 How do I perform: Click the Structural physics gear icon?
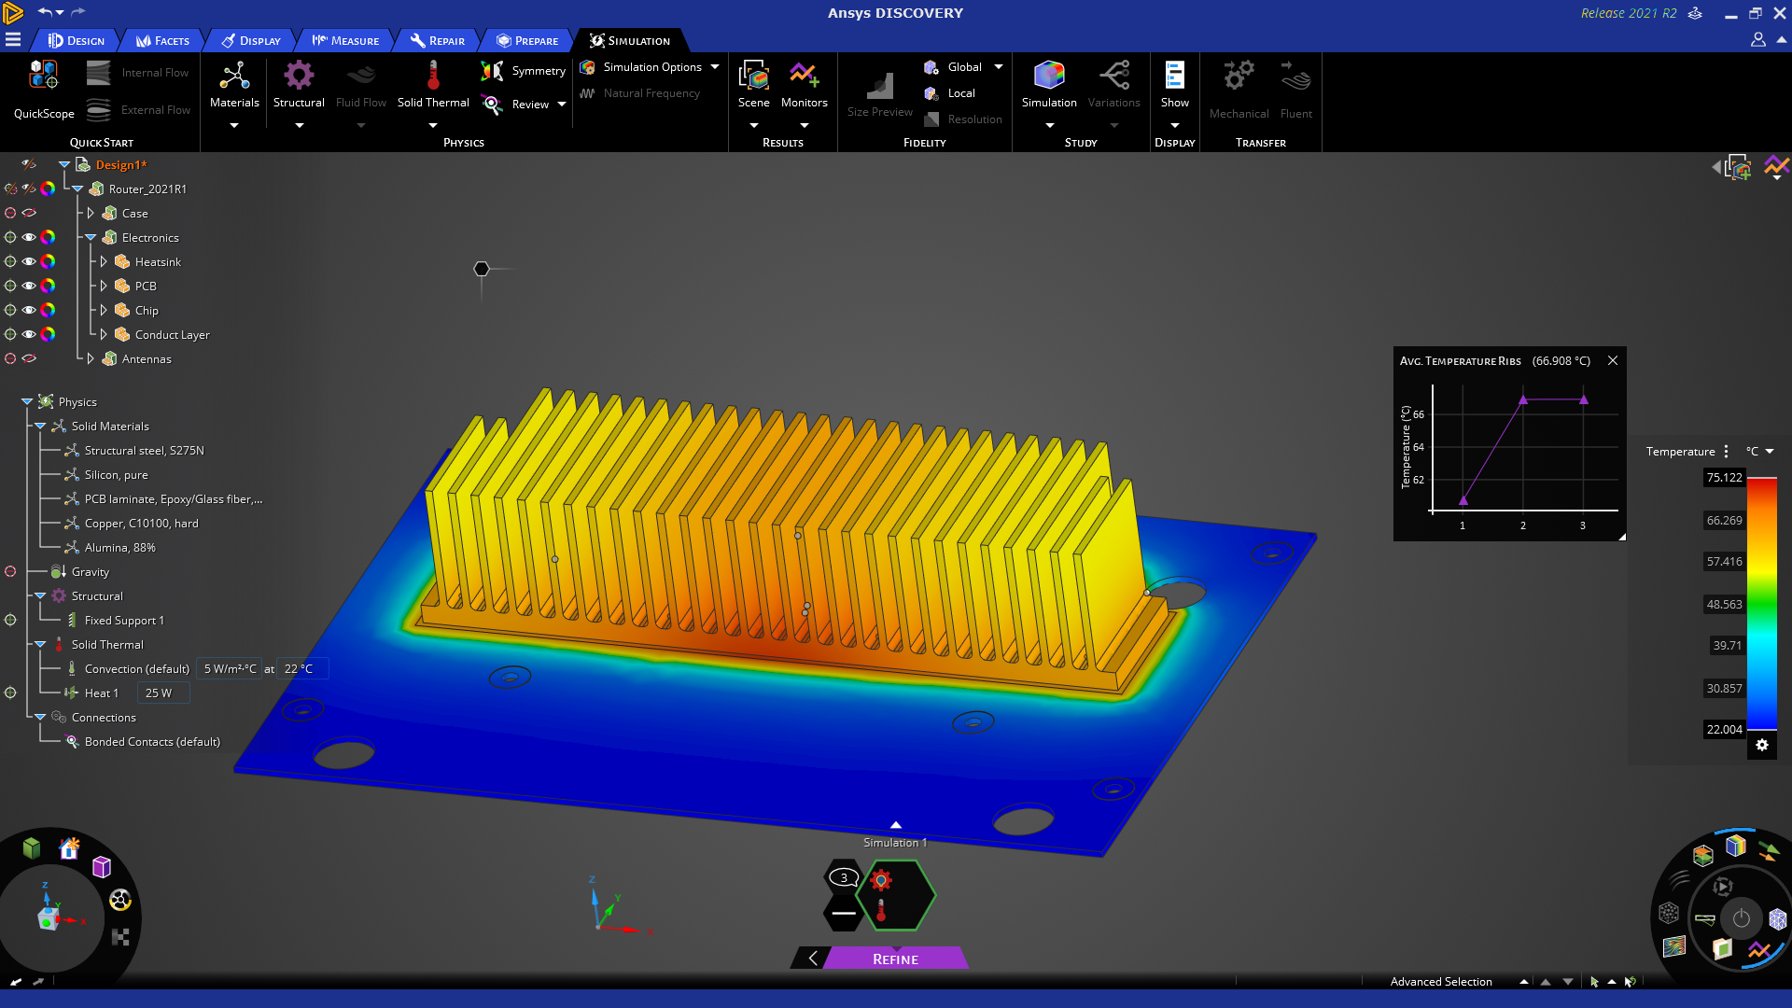pyautogui.click(x=299, y=76)
